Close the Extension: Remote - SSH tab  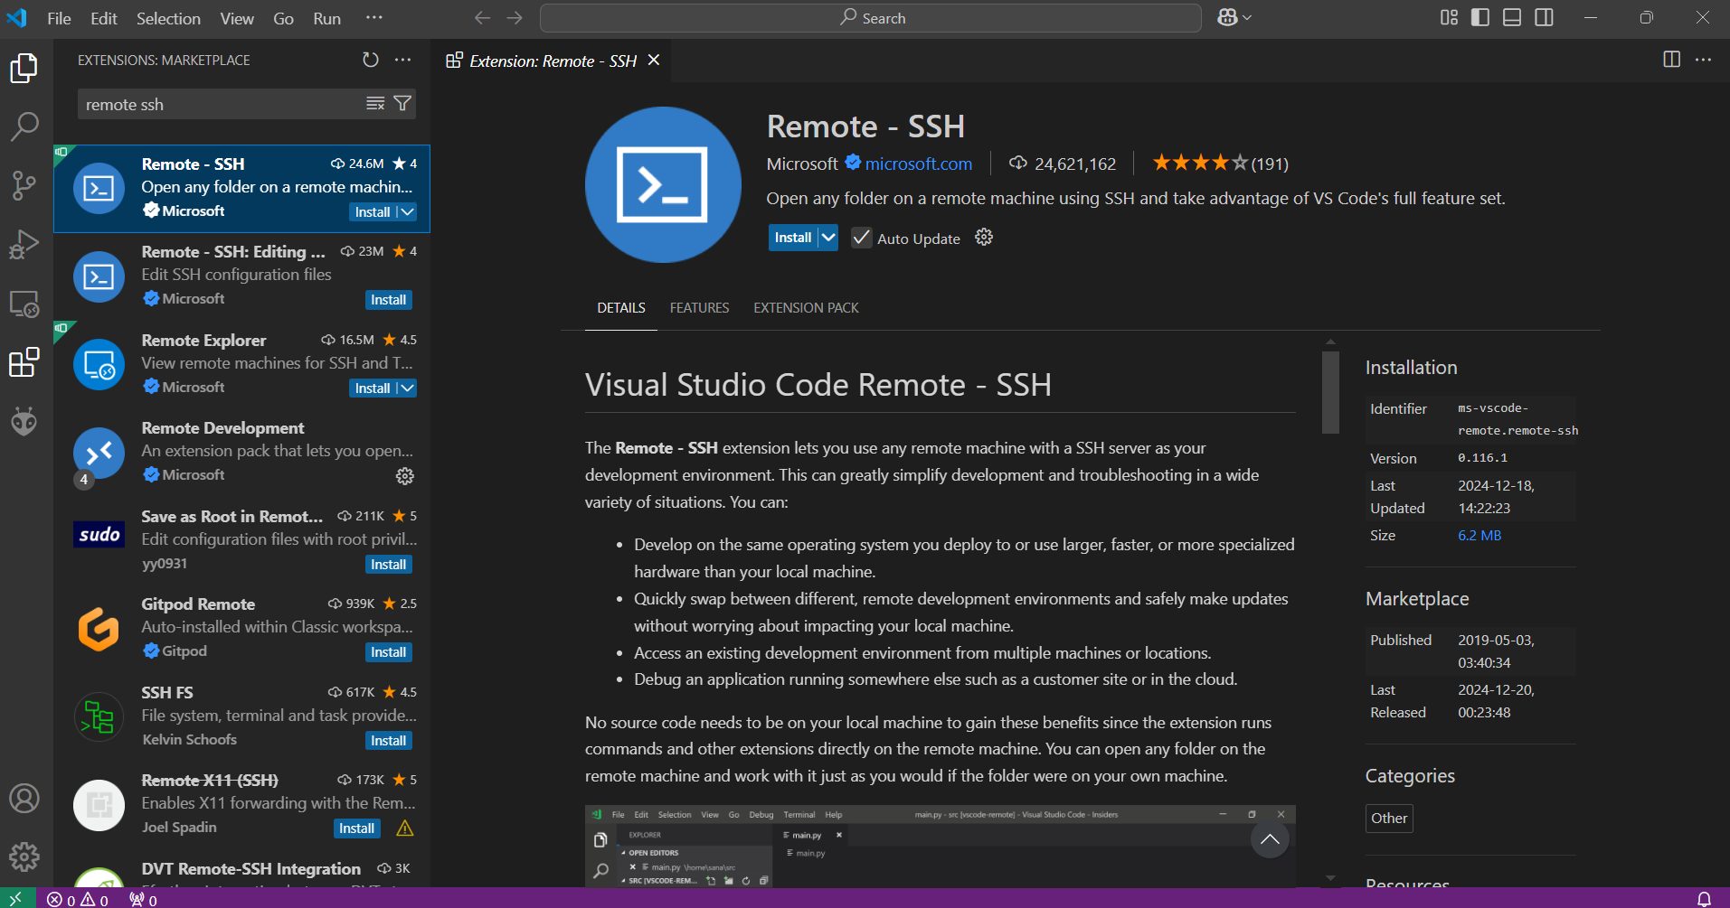click(654, 61)
